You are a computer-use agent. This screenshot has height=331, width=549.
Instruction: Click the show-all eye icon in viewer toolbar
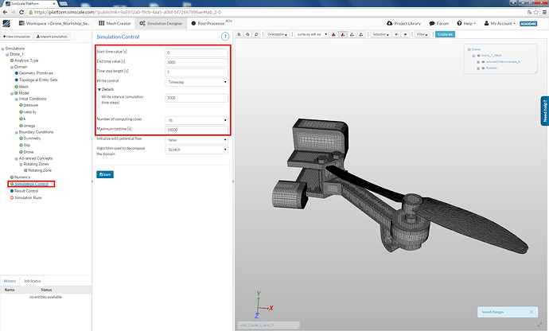coord(406,34)
